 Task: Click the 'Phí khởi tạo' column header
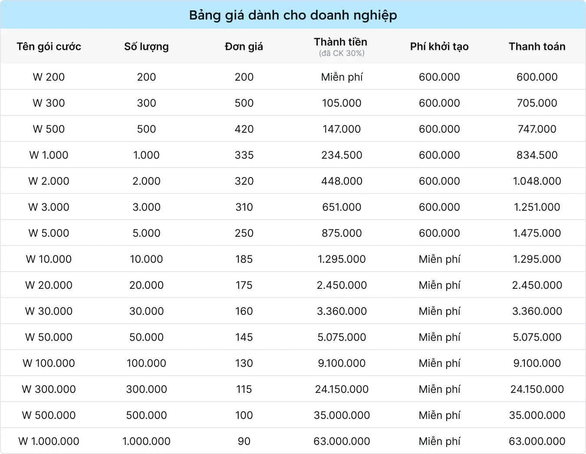[x=439, y=46]
